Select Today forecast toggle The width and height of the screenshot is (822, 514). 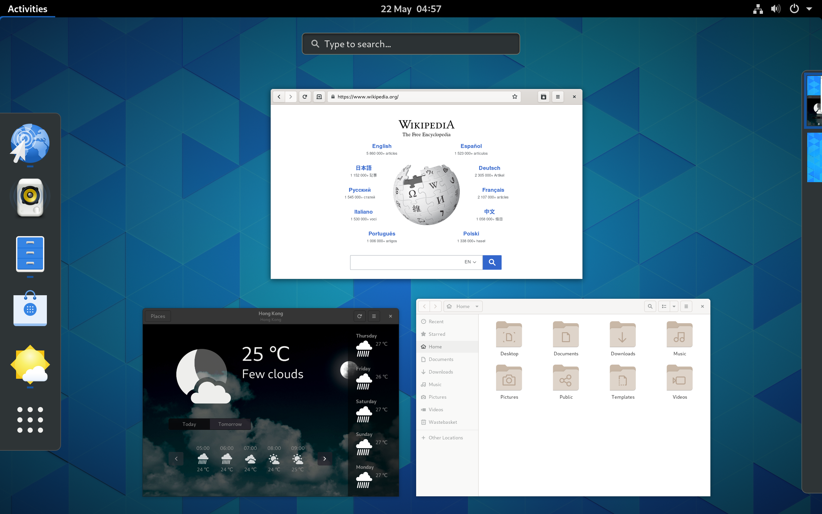click(x=189, y=424)
